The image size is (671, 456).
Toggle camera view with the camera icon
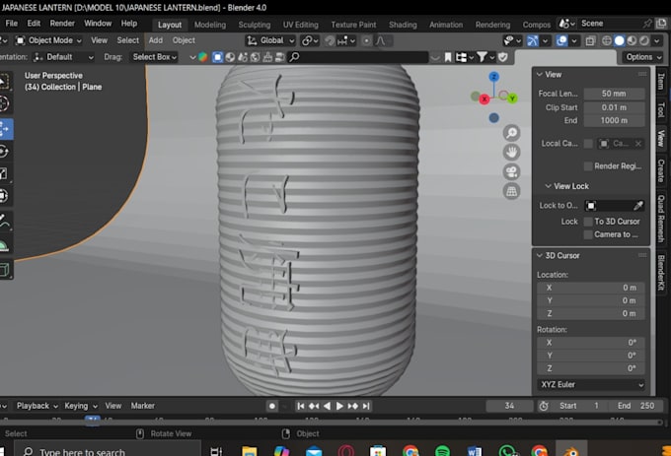[x=511, y=171]
